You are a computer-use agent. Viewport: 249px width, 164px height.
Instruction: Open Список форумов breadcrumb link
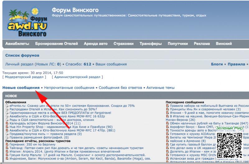pyautogui.click(x=22, y=55)
